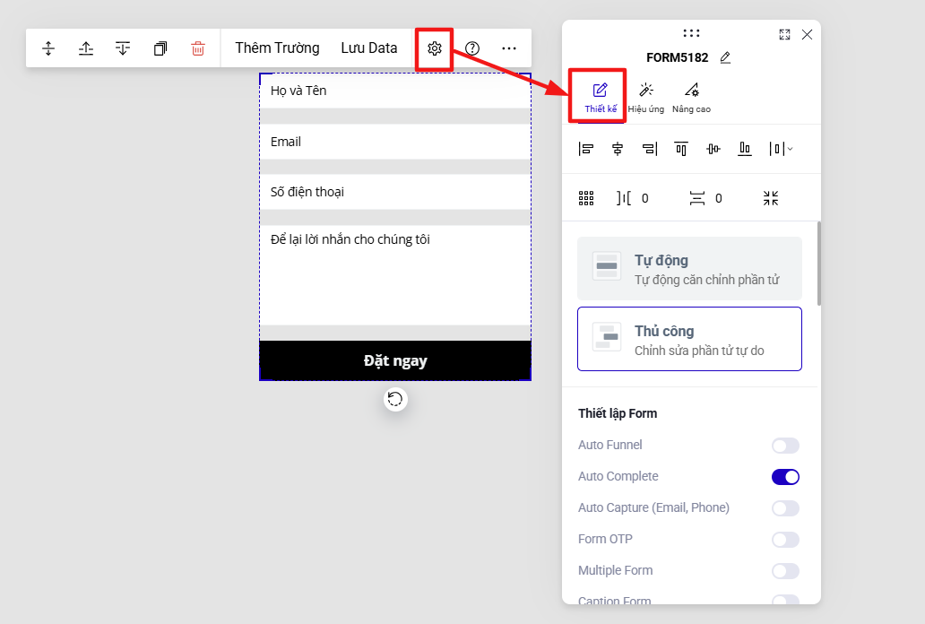925x624 pixels.
Task: Grab the panel drag handle dots
Action: [x=691, y=33]
